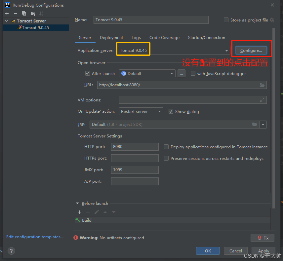This screenshot has height=261, width=283.
Task: Select Tomcat 9.0.45 in the configuration tree
Action: [36, 28]
